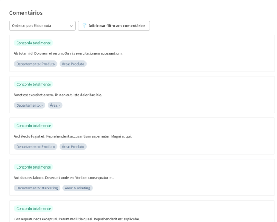Click comment 'Consequatur eos excepturi. Rerum mollitia quasi'
Image resolution: width=277 pixels, height=222 pixels.
click(x=77, y=219)
